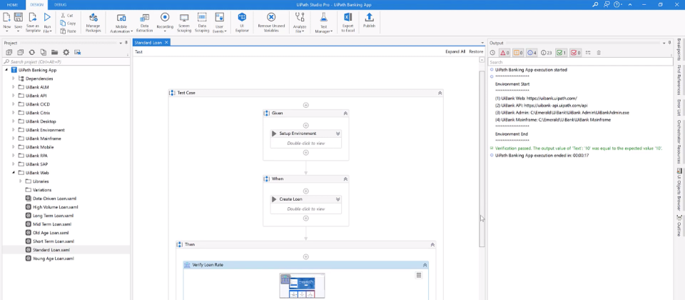Open the Run File dropdown
Image resolution: width=685 pixels, height=300 pixels.
[47, 31]
